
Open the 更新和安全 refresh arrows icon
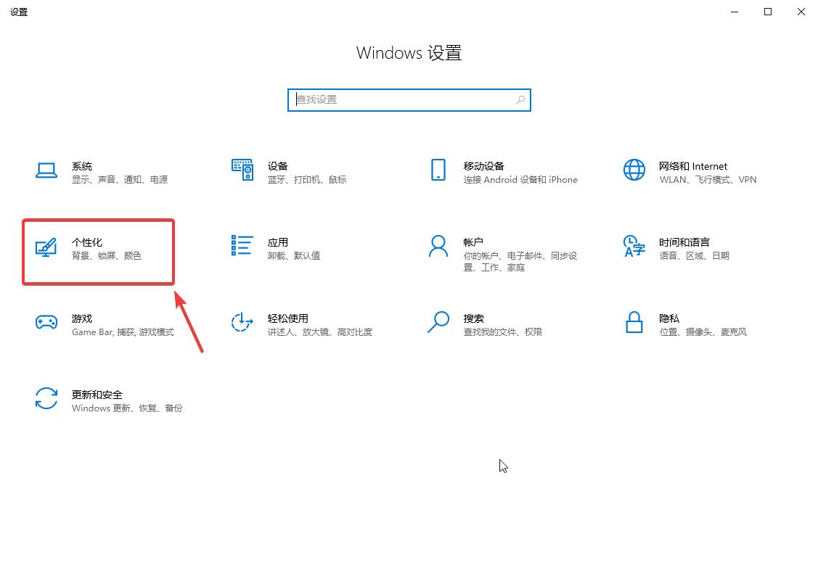[x=46, y=398]
